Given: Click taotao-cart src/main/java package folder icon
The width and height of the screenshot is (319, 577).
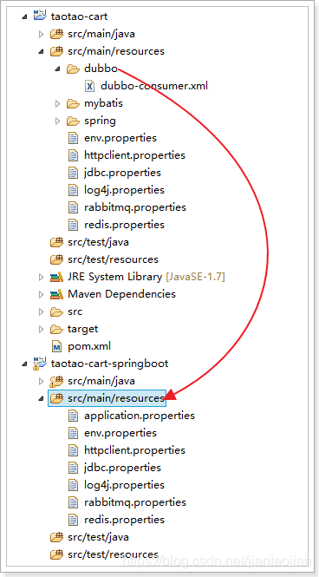Looking at the screenshot, I should [x=57, y=34].
